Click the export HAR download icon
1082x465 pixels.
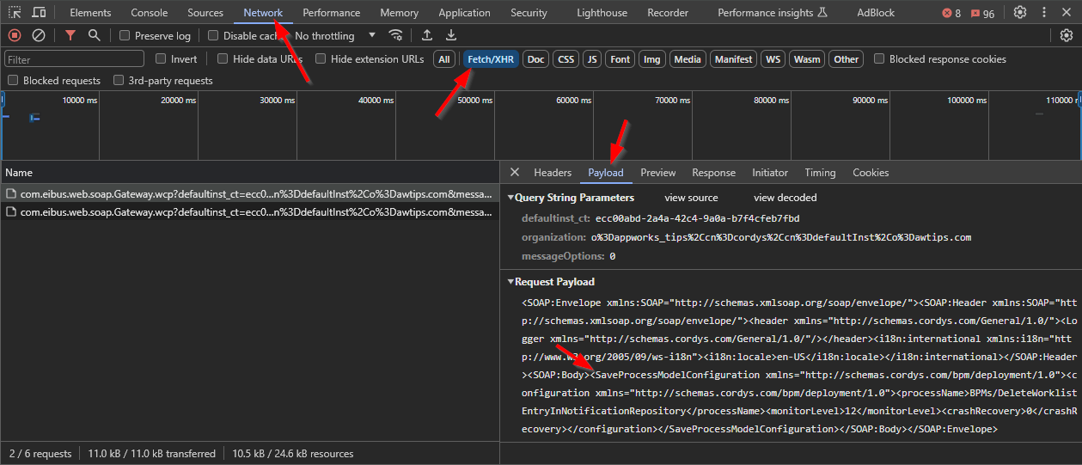[x=451, y=35]
